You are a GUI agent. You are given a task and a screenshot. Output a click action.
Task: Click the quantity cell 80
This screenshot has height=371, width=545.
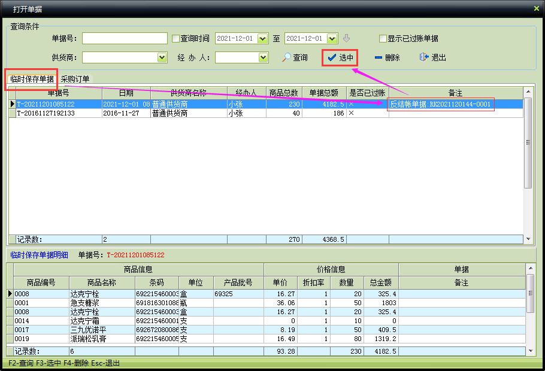pyautogui.click(x=347, y=339)
